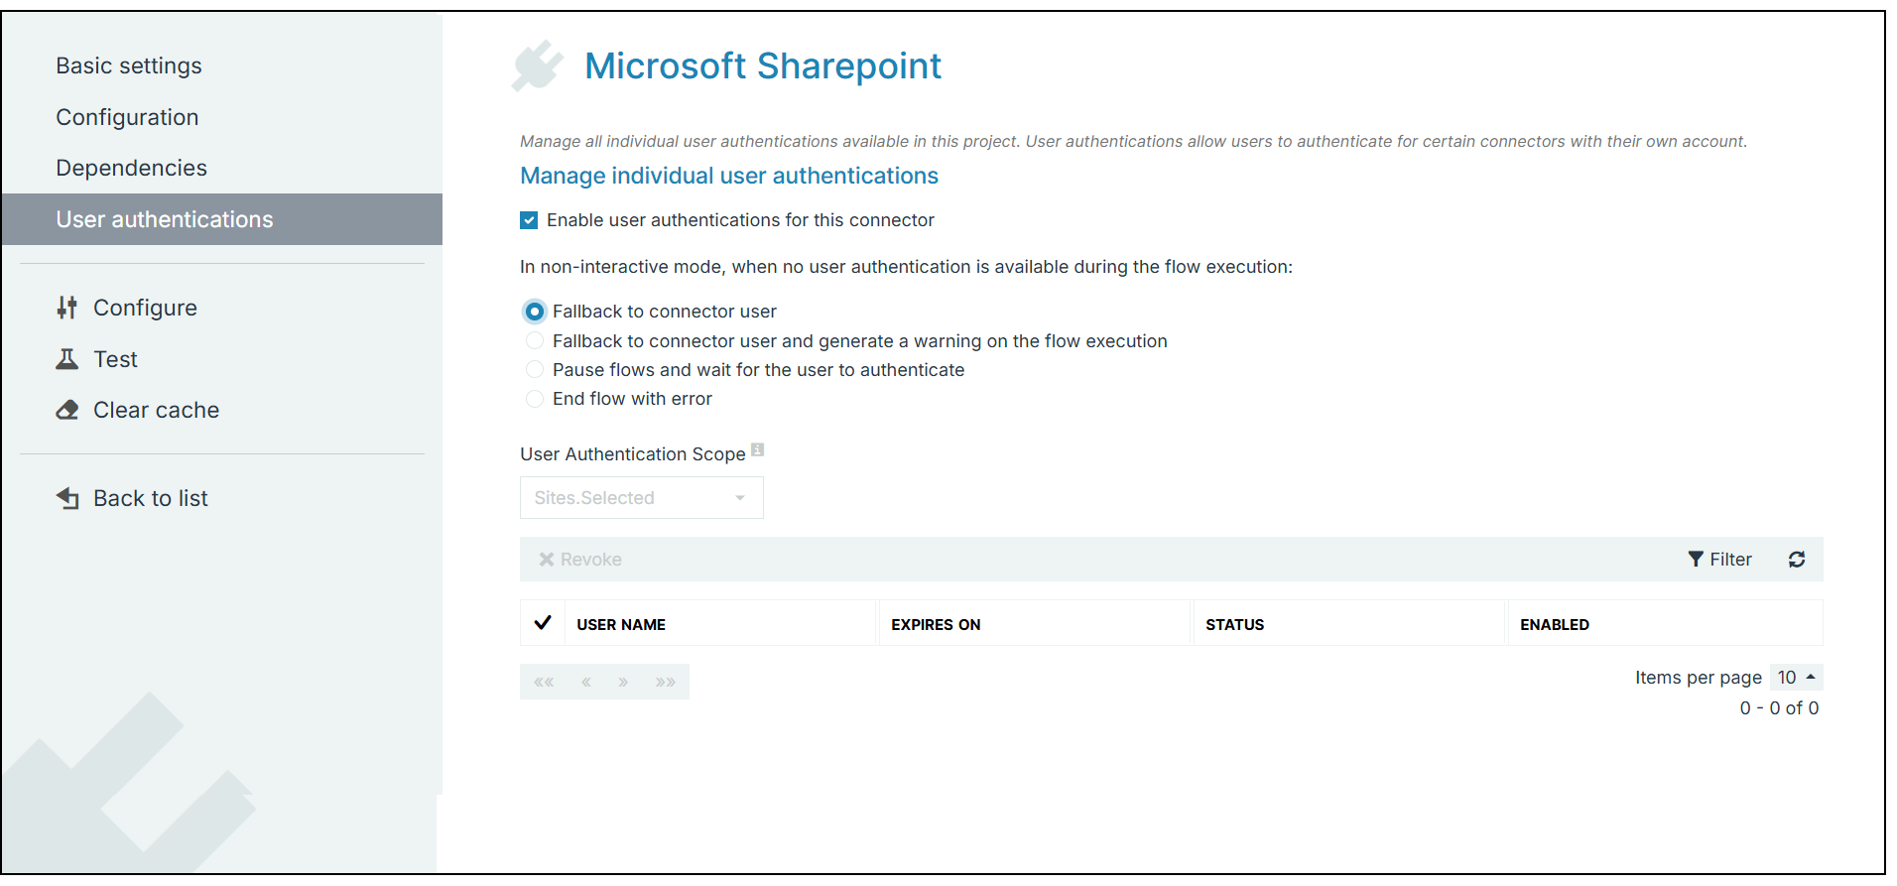Image resolution: width=1897 pixels, height=886 pixels.
Task: Run Test from the sidebar
Action: (115, 359)
